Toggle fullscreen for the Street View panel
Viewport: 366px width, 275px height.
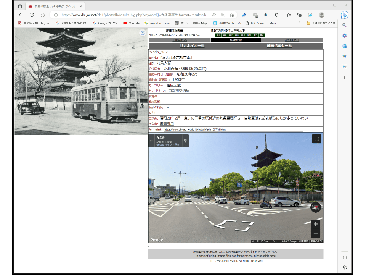[316, 139]
